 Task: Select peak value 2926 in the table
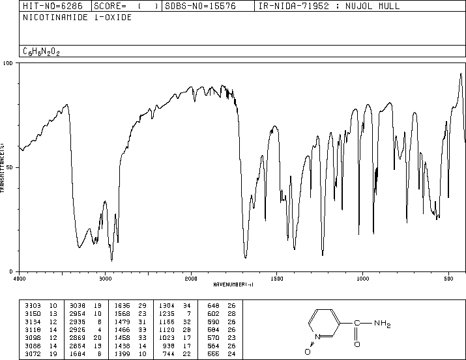pos(78,329)
